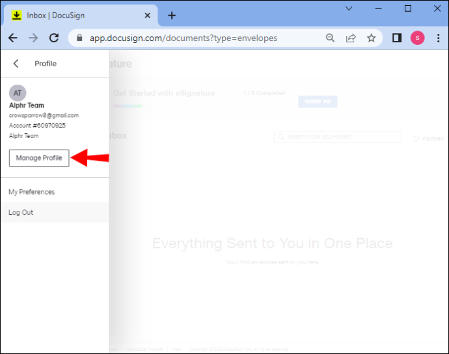Close the Inbox | DocuSign tab
449x354 pixels.
[x=148, y=16]
